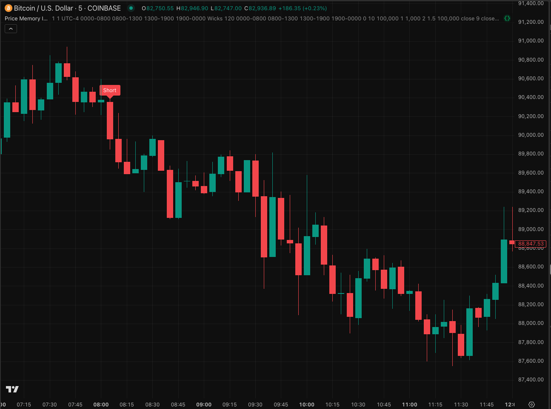Click the TradingView logo
The height and width of the screenshot is (409, 551).
(x=12, y=389)
